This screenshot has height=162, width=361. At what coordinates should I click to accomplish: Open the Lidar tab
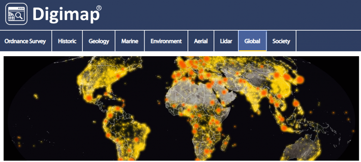click(x=226, y=41)
